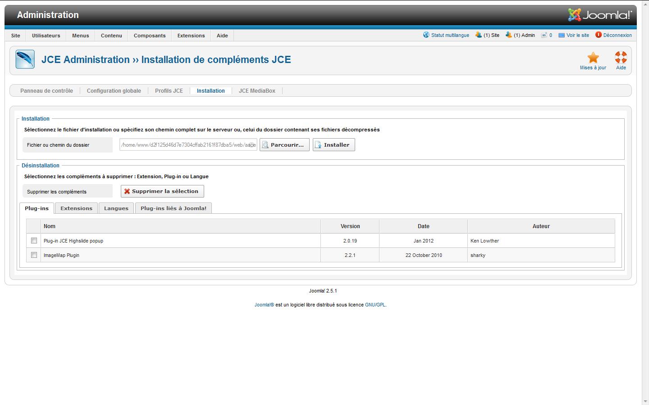Click the Voir le site monitor icon
Screen dimensions: 649x405
point(562,35)
